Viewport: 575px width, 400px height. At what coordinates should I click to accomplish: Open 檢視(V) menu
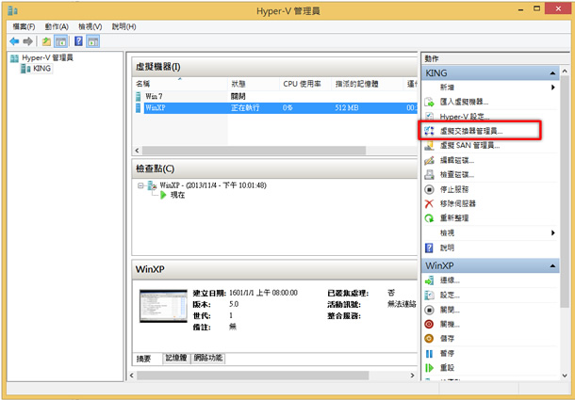(90, 26)
